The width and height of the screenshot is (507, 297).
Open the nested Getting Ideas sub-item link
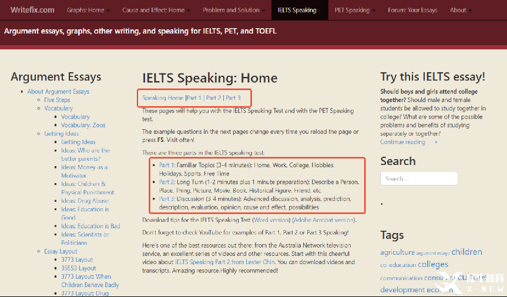pyautogui.click(x=78, y=142)
